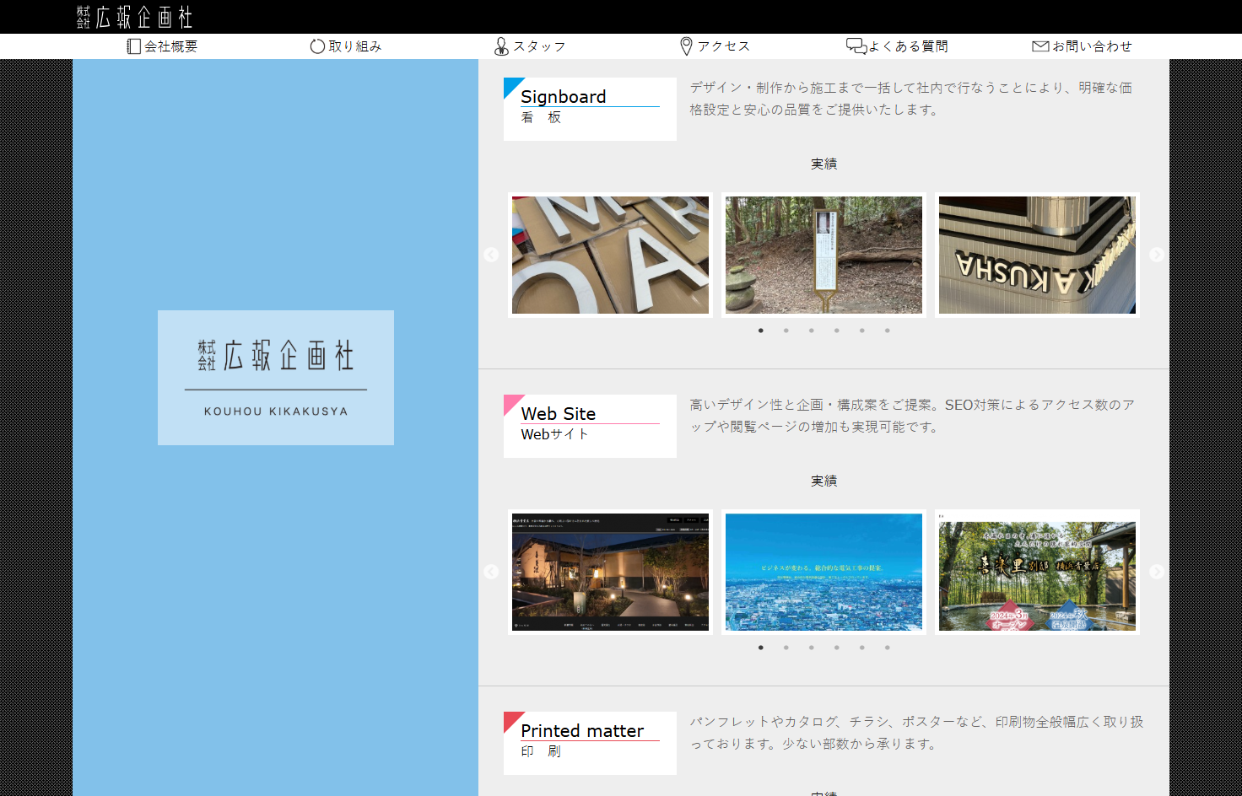Click the Signboard 看板 heading card
The height and width of the screenshot is (796, 1242).
(590, 109)
